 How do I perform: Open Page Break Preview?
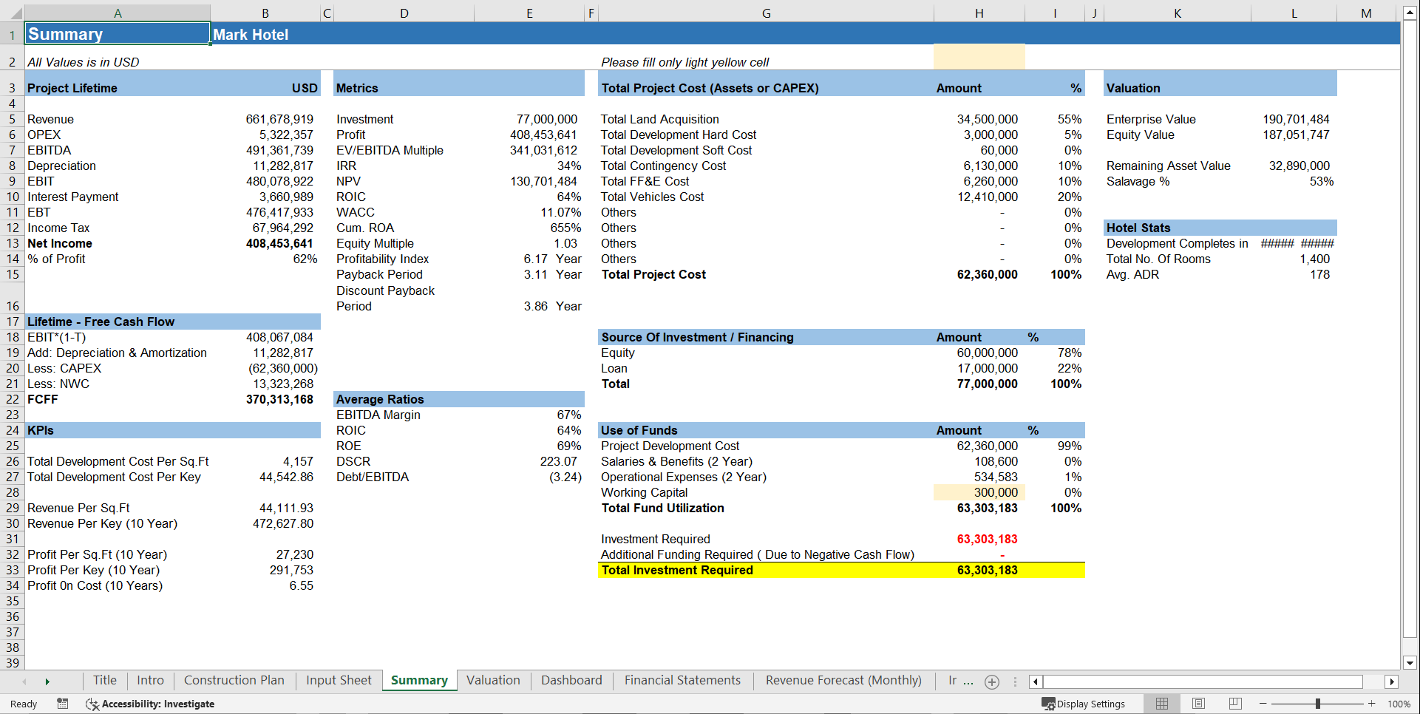click(x=1235, y=704)
